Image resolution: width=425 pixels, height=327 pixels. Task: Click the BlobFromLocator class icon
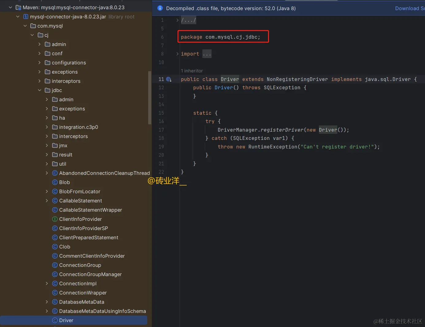coord(55,191)
